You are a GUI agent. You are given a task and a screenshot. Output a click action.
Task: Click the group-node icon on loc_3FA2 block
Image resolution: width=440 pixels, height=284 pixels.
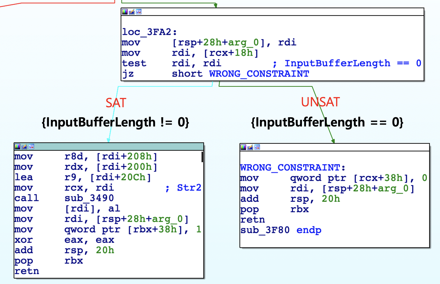138,12
